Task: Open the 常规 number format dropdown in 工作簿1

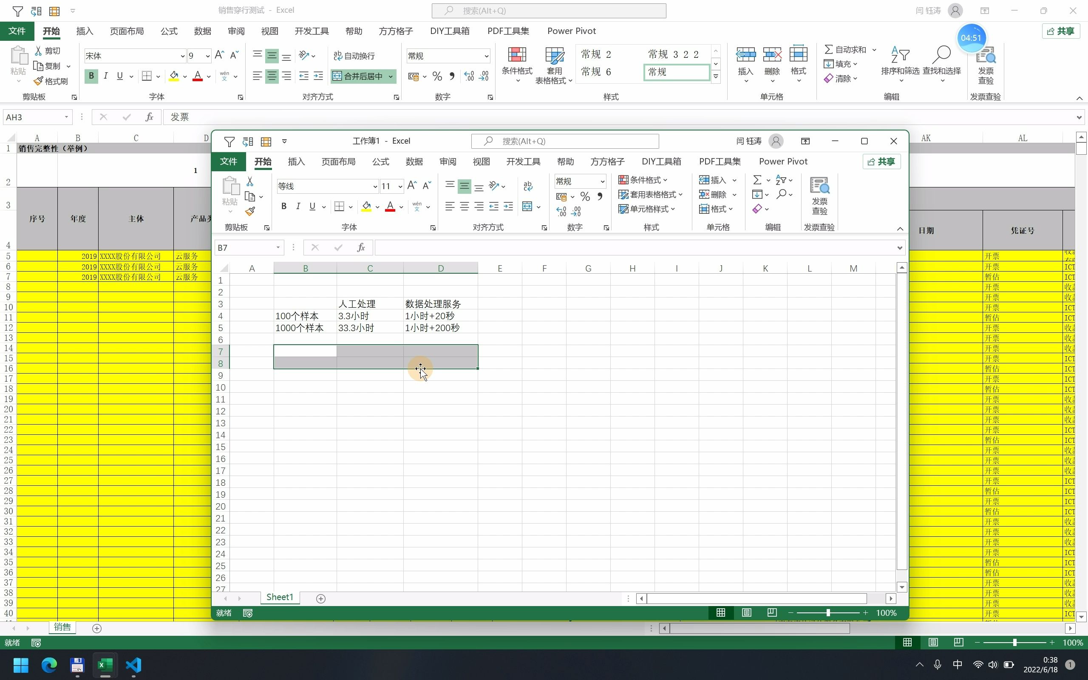Action: (603, 181)
